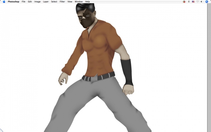
Task: Open the Photoshop application menu
Action: 13,2
